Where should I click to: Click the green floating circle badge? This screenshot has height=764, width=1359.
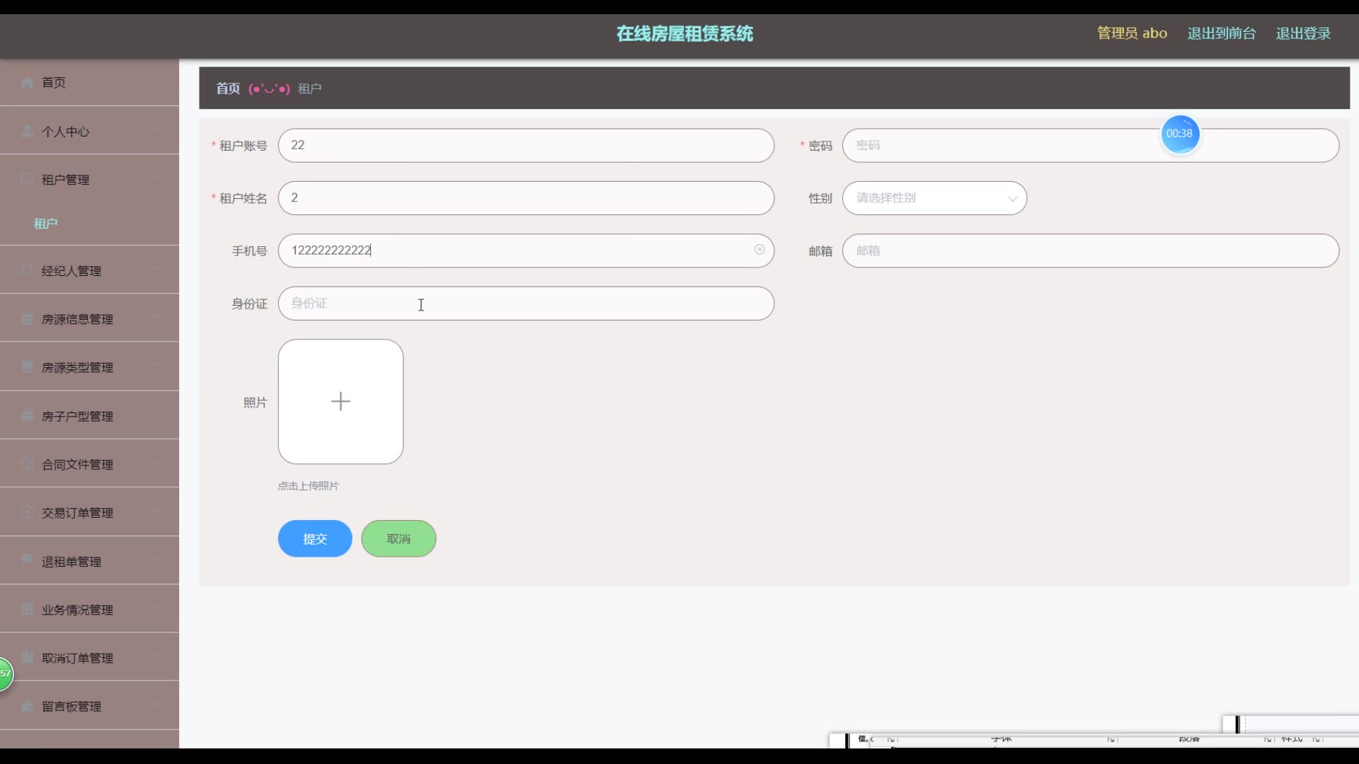[4, 673]
